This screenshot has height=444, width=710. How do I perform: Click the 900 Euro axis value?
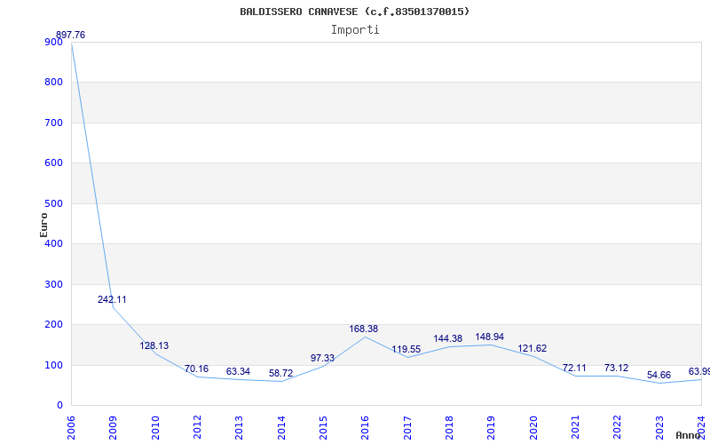[53, 42]
